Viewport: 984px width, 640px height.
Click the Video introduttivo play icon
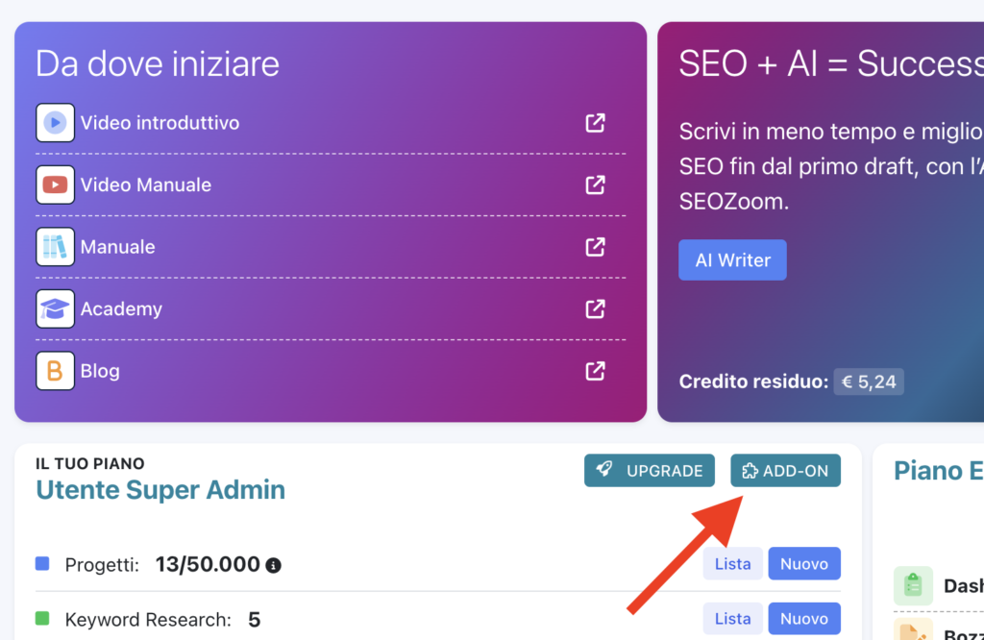point(55,123)
